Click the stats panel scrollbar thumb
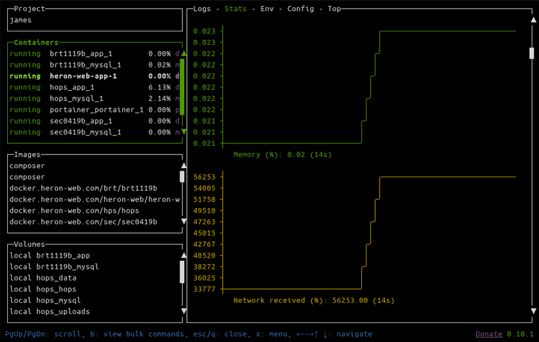Screen dimensions: 539x342 [532, 54]
